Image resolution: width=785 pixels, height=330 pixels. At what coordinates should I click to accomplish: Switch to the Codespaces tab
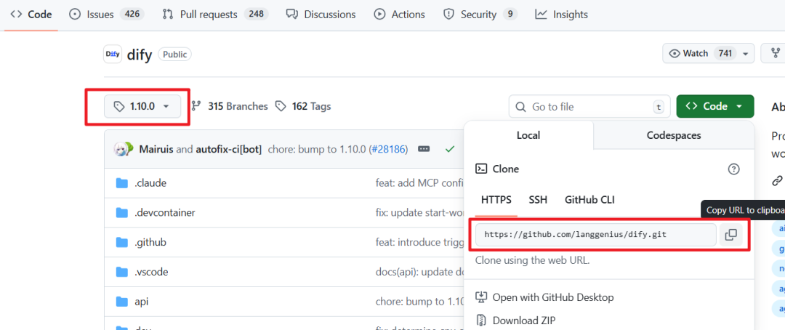pos(673,135)
